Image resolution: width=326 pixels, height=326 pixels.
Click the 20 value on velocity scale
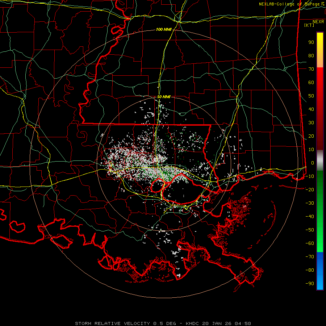[311, 136]
